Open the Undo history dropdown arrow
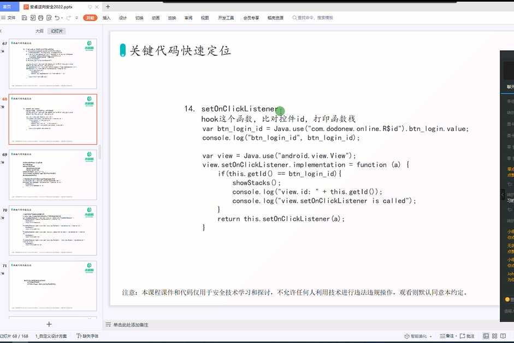514x343 pixels. tap(62, 18)
